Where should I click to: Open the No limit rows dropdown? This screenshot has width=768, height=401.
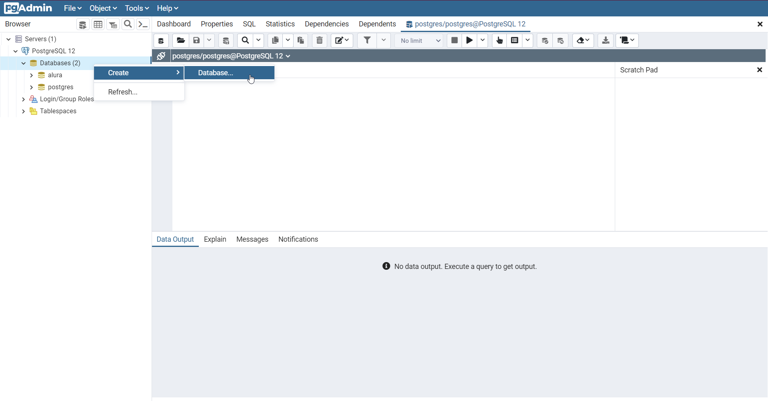click(x=419, y=40)
